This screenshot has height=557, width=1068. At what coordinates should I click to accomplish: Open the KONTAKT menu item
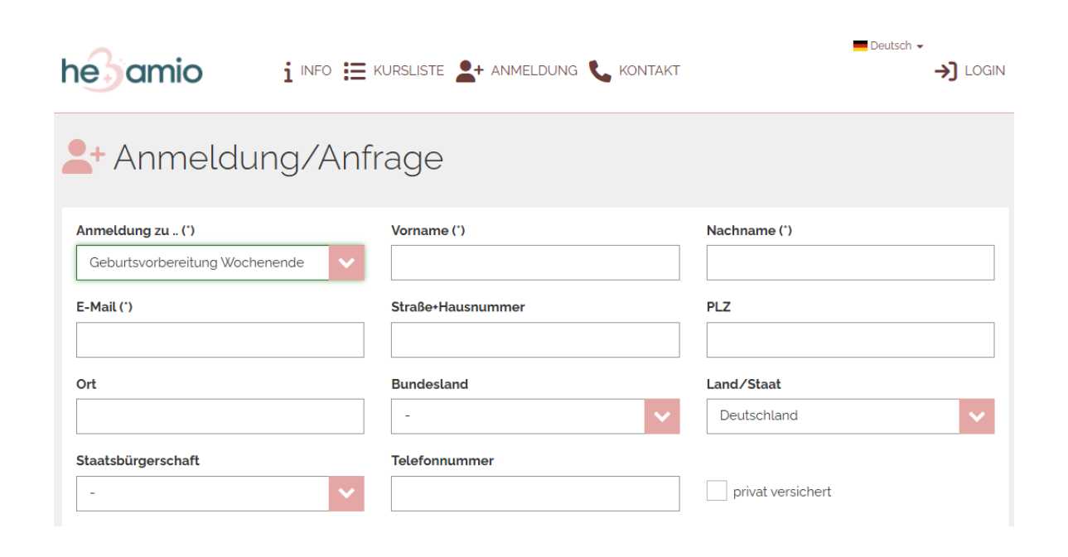(x=649, y=71)
